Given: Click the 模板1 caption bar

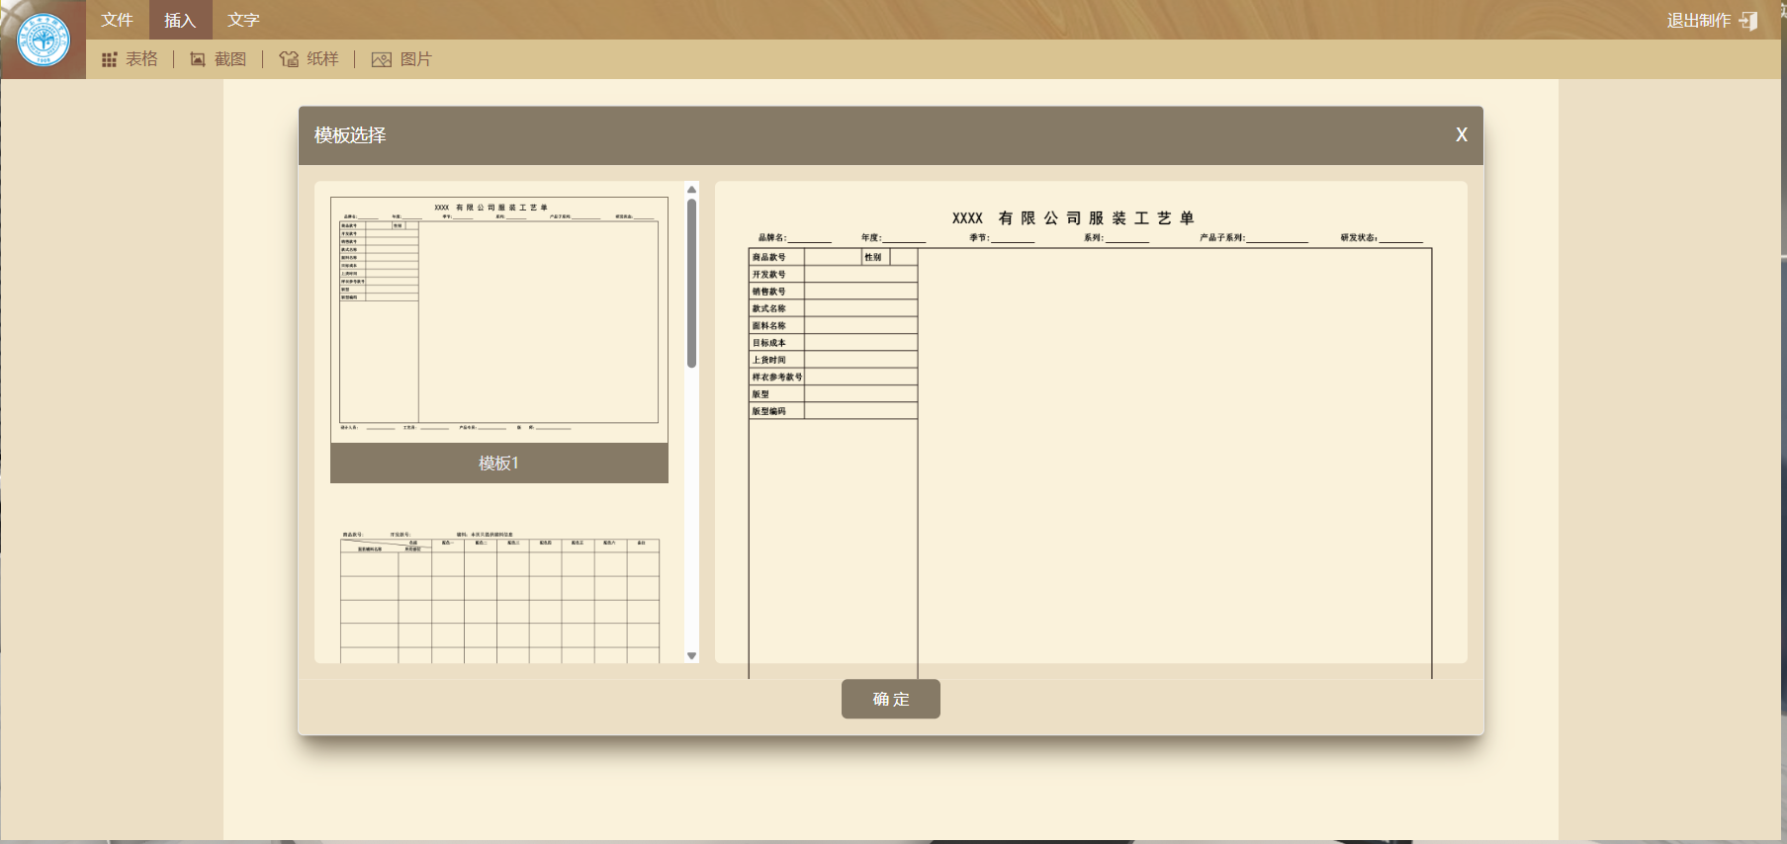Looking at the screenshot, I should [x=498, y=464].
